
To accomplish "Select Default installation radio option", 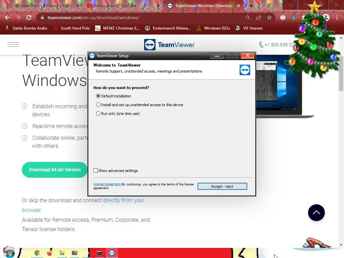I will coord(114,96).
